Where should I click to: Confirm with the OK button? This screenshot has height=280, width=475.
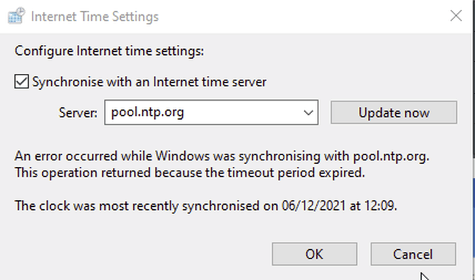pyautogui.click(x=314, y=254)
